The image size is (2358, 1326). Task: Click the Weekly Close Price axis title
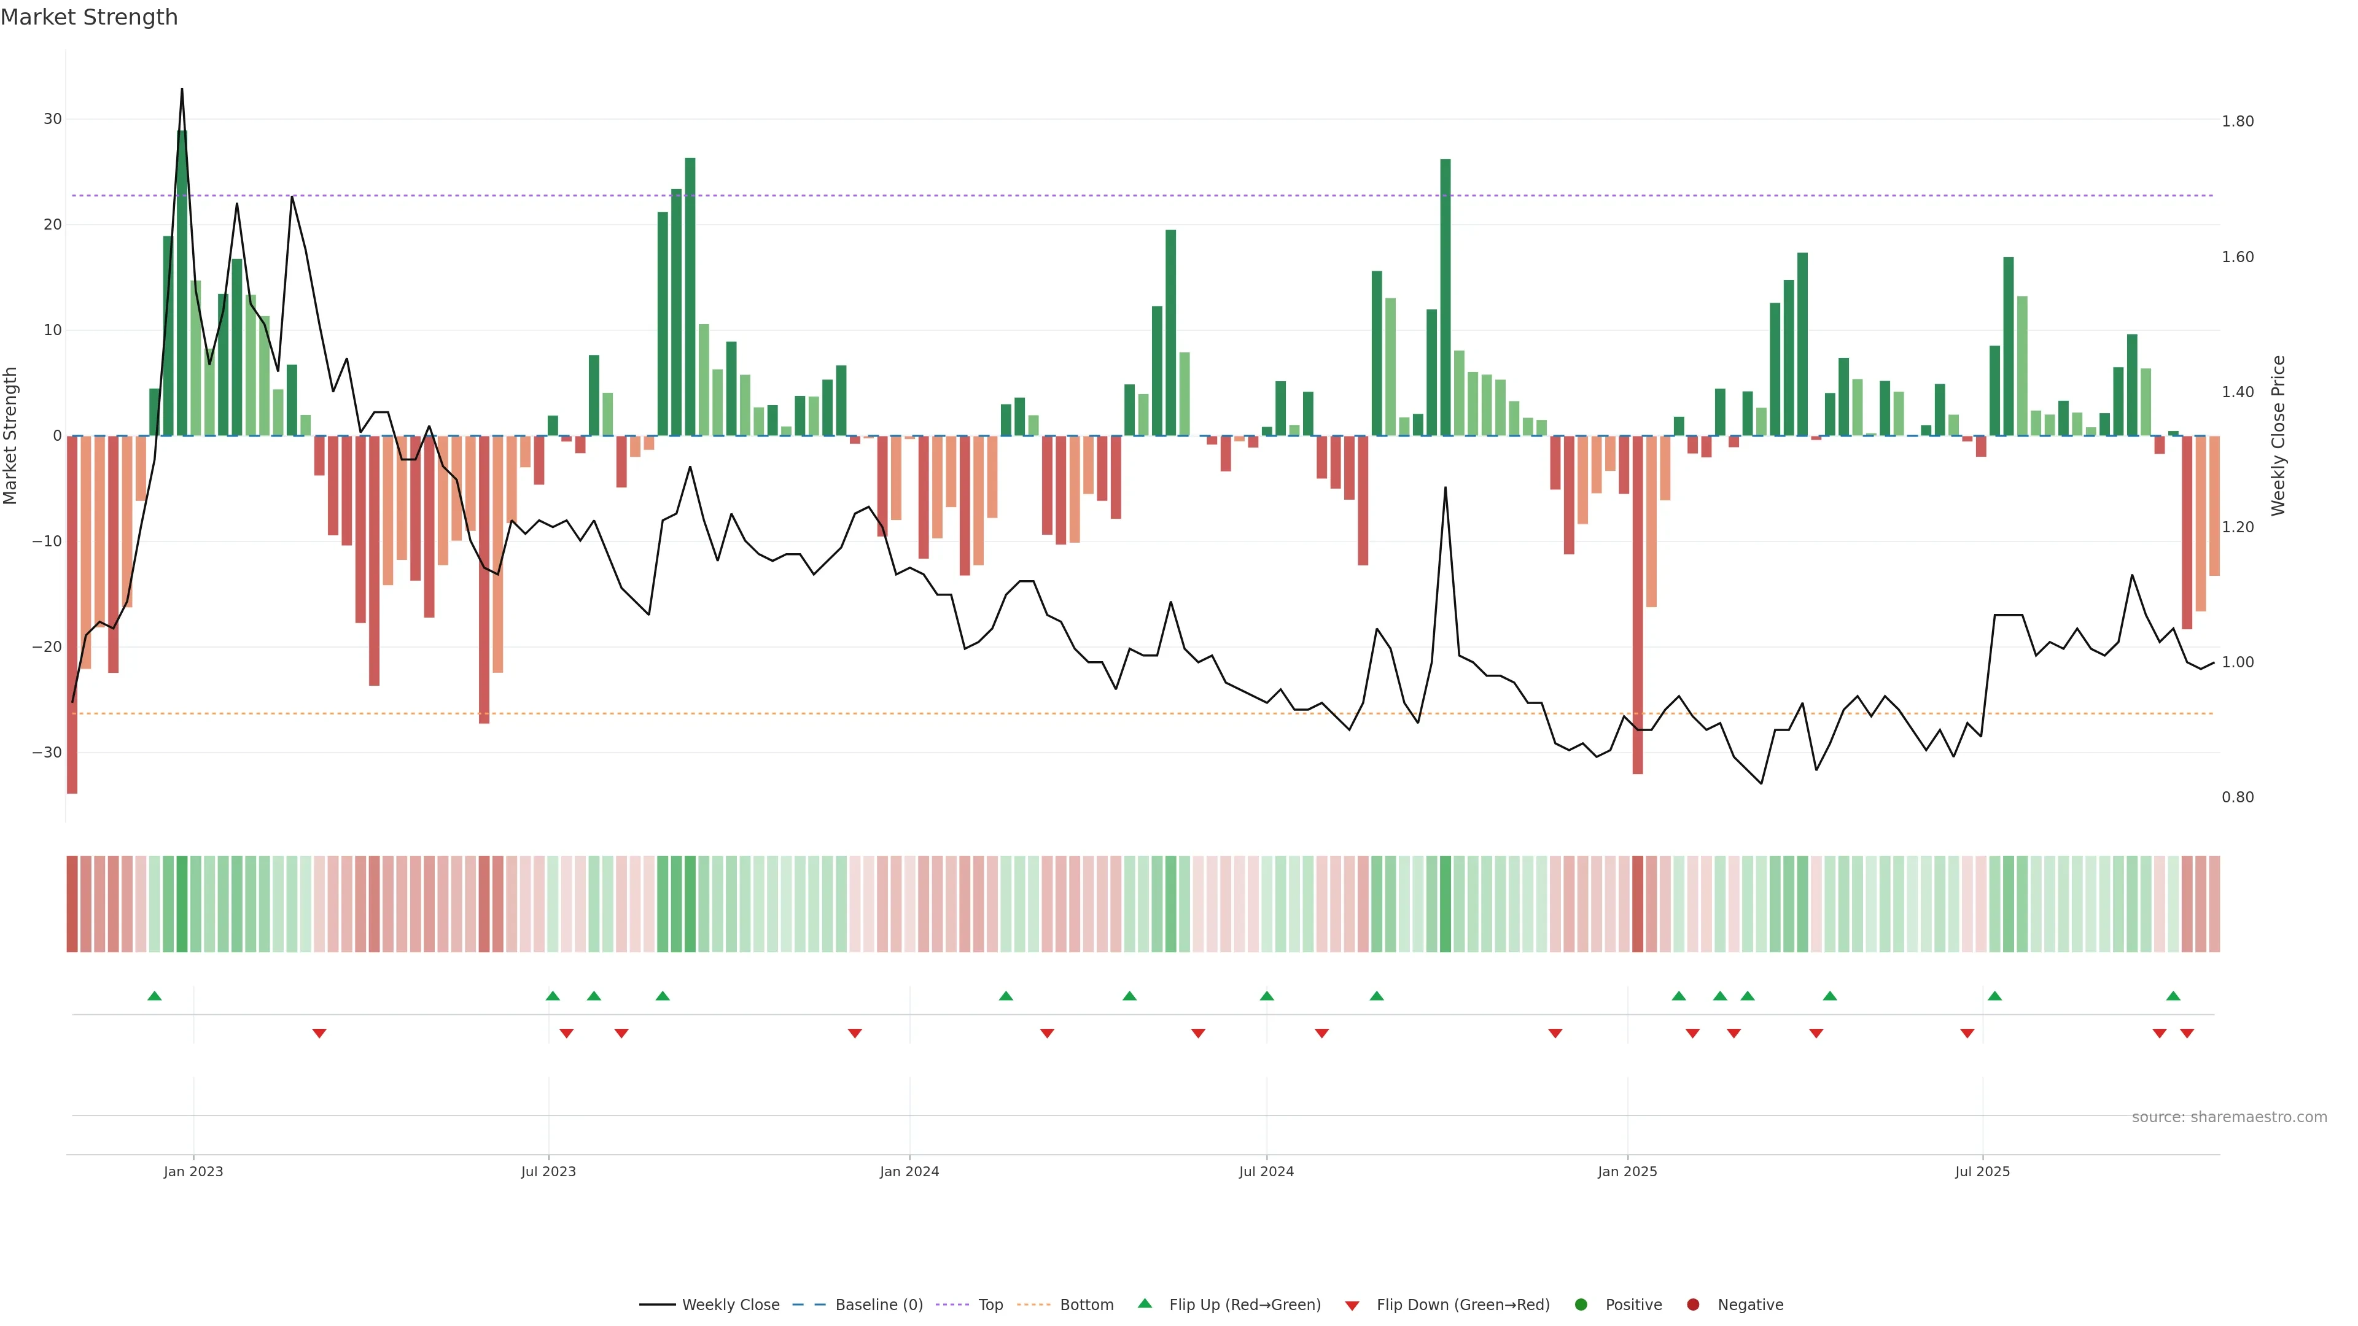tap(2278, 436)
